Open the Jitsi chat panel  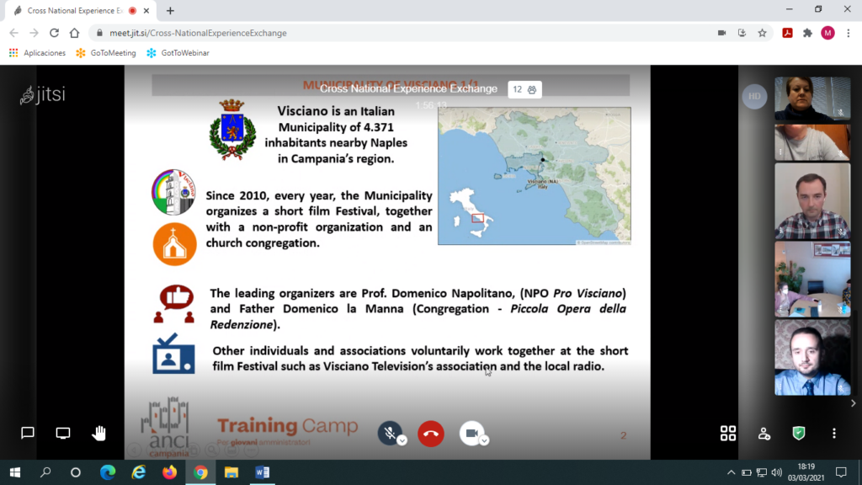pos(27,433)
